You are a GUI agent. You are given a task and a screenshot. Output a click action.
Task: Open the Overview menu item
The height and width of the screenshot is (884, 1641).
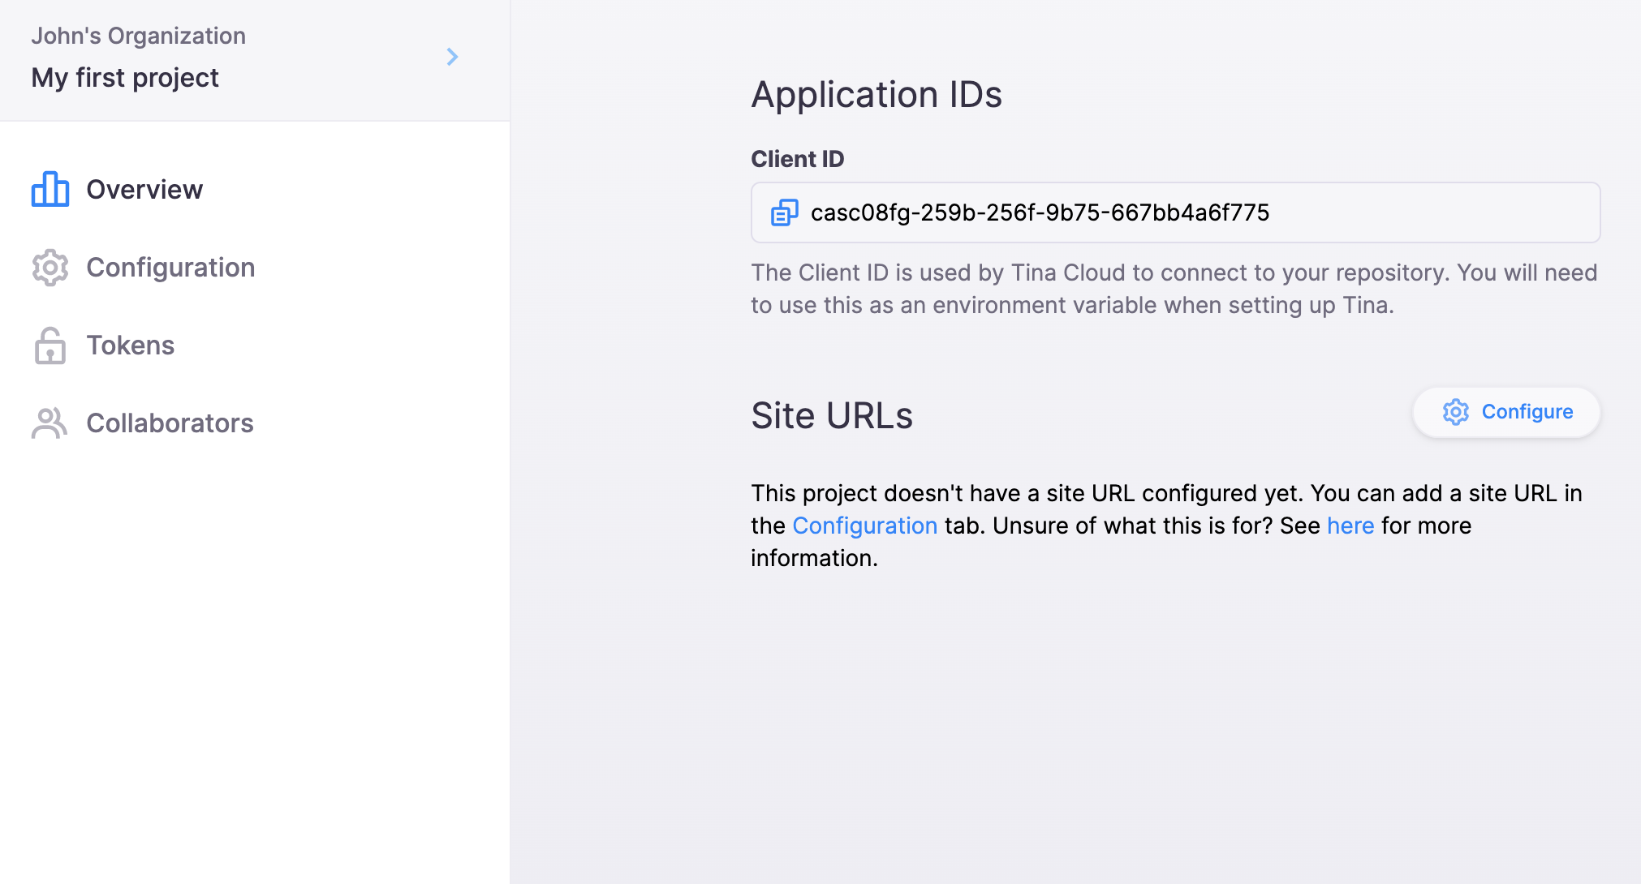(x=144, y=189)
